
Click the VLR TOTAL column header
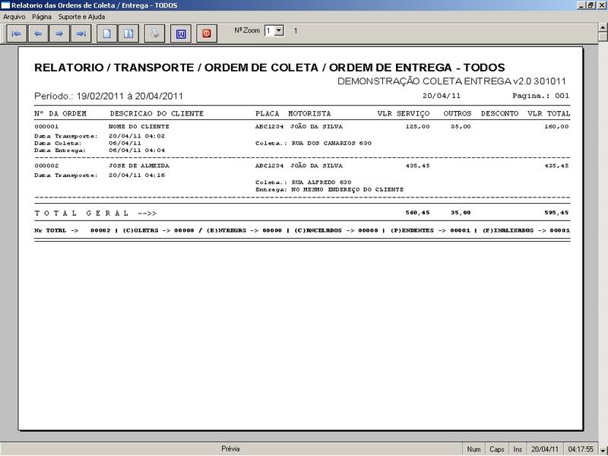click(x=549, y=113)
